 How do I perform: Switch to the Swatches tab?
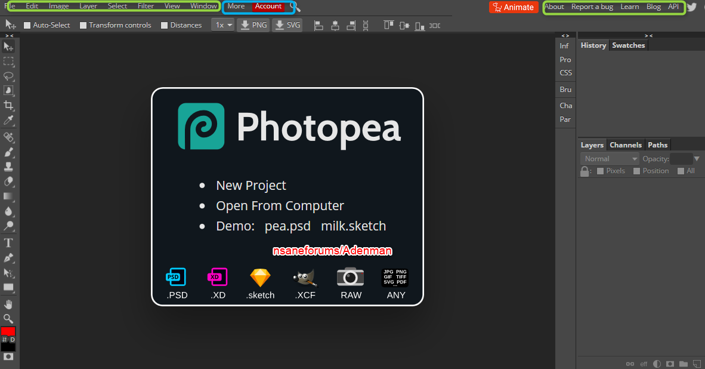pos(628,45)
